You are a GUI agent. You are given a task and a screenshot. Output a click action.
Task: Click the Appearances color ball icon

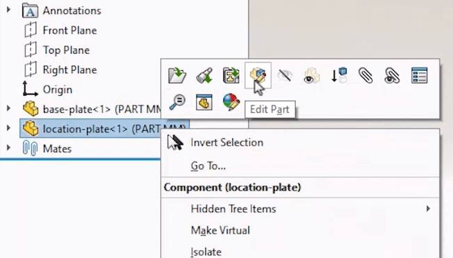click(x=231, y=102)
